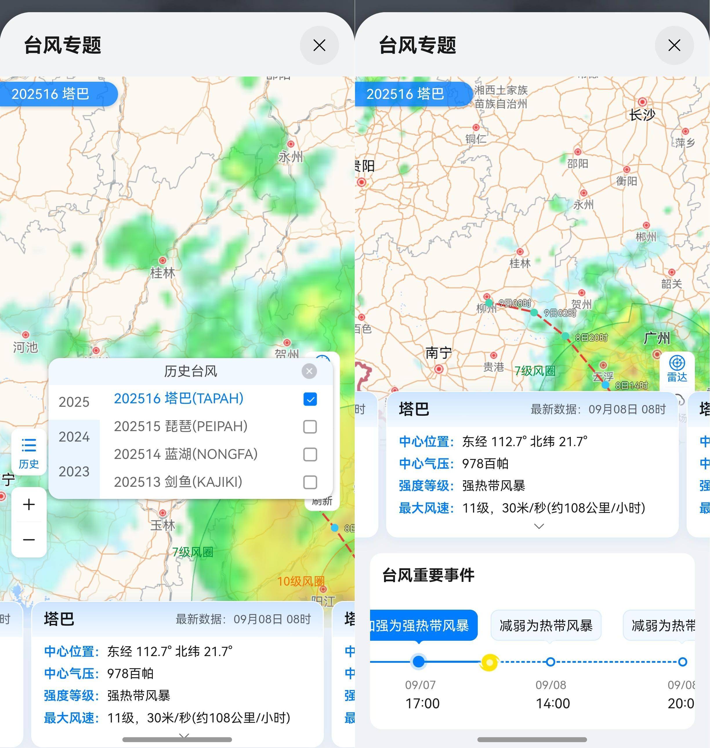Select year 2023 in history list
Screen dimensions: 710x748
click(x=74, y=472)
